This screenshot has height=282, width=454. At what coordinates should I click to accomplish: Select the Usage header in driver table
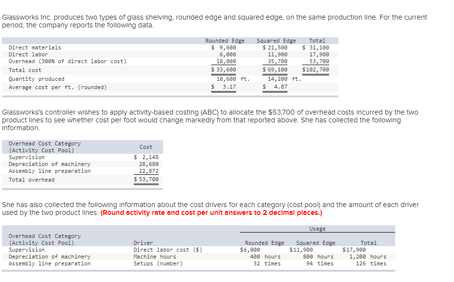coord(317,229)
